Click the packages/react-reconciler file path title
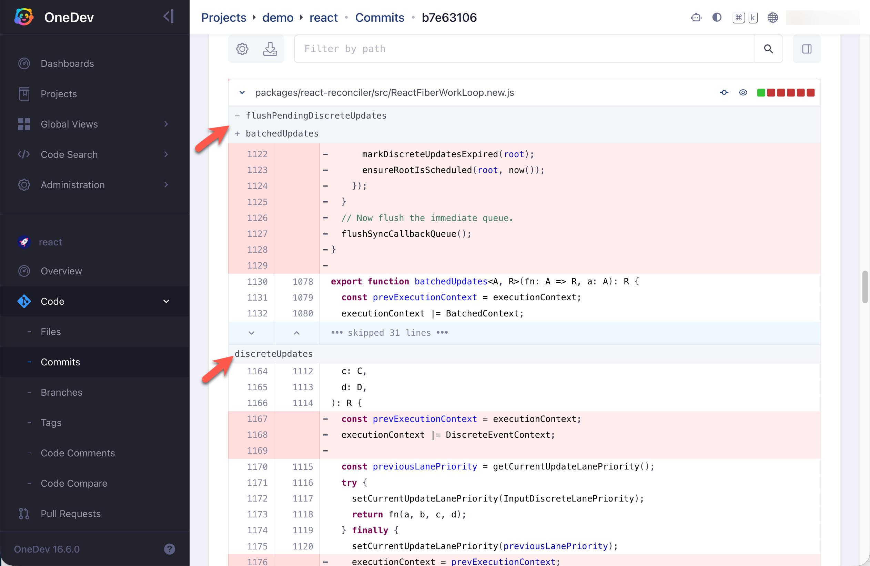The width and height of the screenshot is (870, 566). [385, 92]
